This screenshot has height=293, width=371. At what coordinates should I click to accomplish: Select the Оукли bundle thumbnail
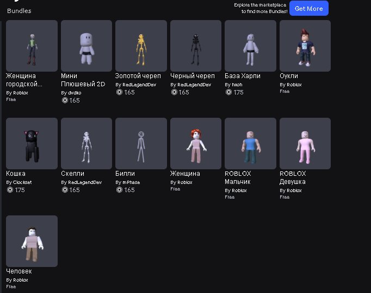click(x=305, y=46)
